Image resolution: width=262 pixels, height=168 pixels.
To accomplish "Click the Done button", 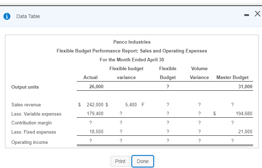I will pos(143,161).
